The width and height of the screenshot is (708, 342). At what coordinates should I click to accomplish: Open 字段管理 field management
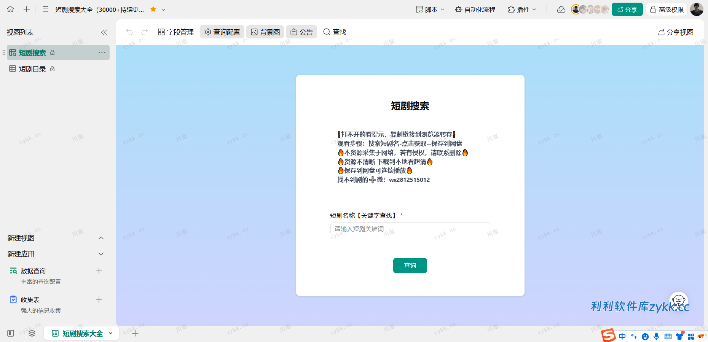176,32
